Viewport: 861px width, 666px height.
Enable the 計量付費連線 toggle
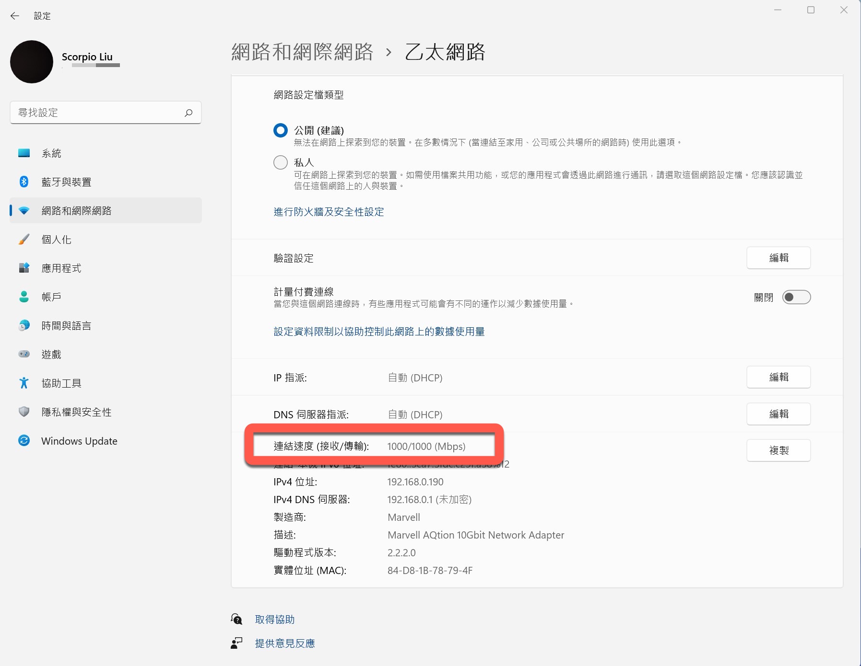click(796, 297)
